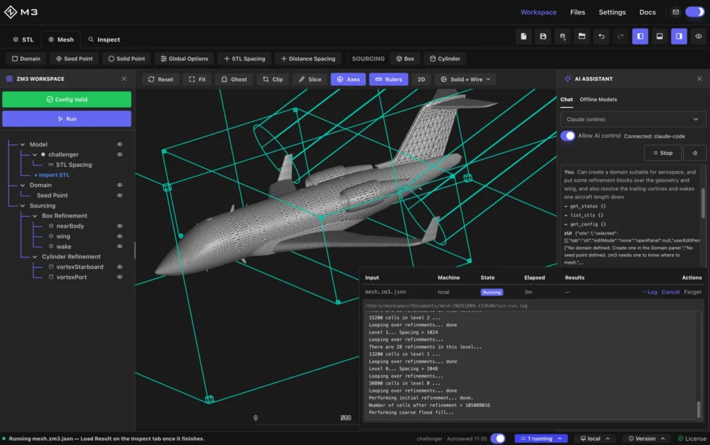Toggle the dark mode switch at top right
The image size is (710, 445).
(695, 12)
